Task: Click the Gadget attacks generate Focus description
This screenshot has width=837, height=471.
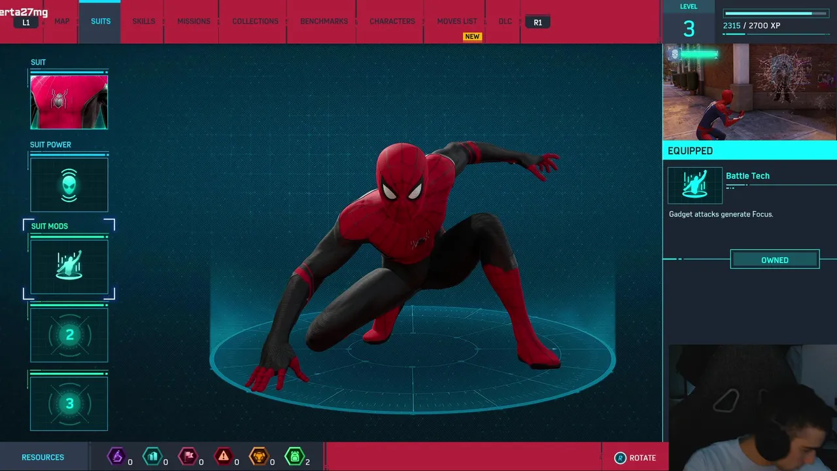Action: 721,215
